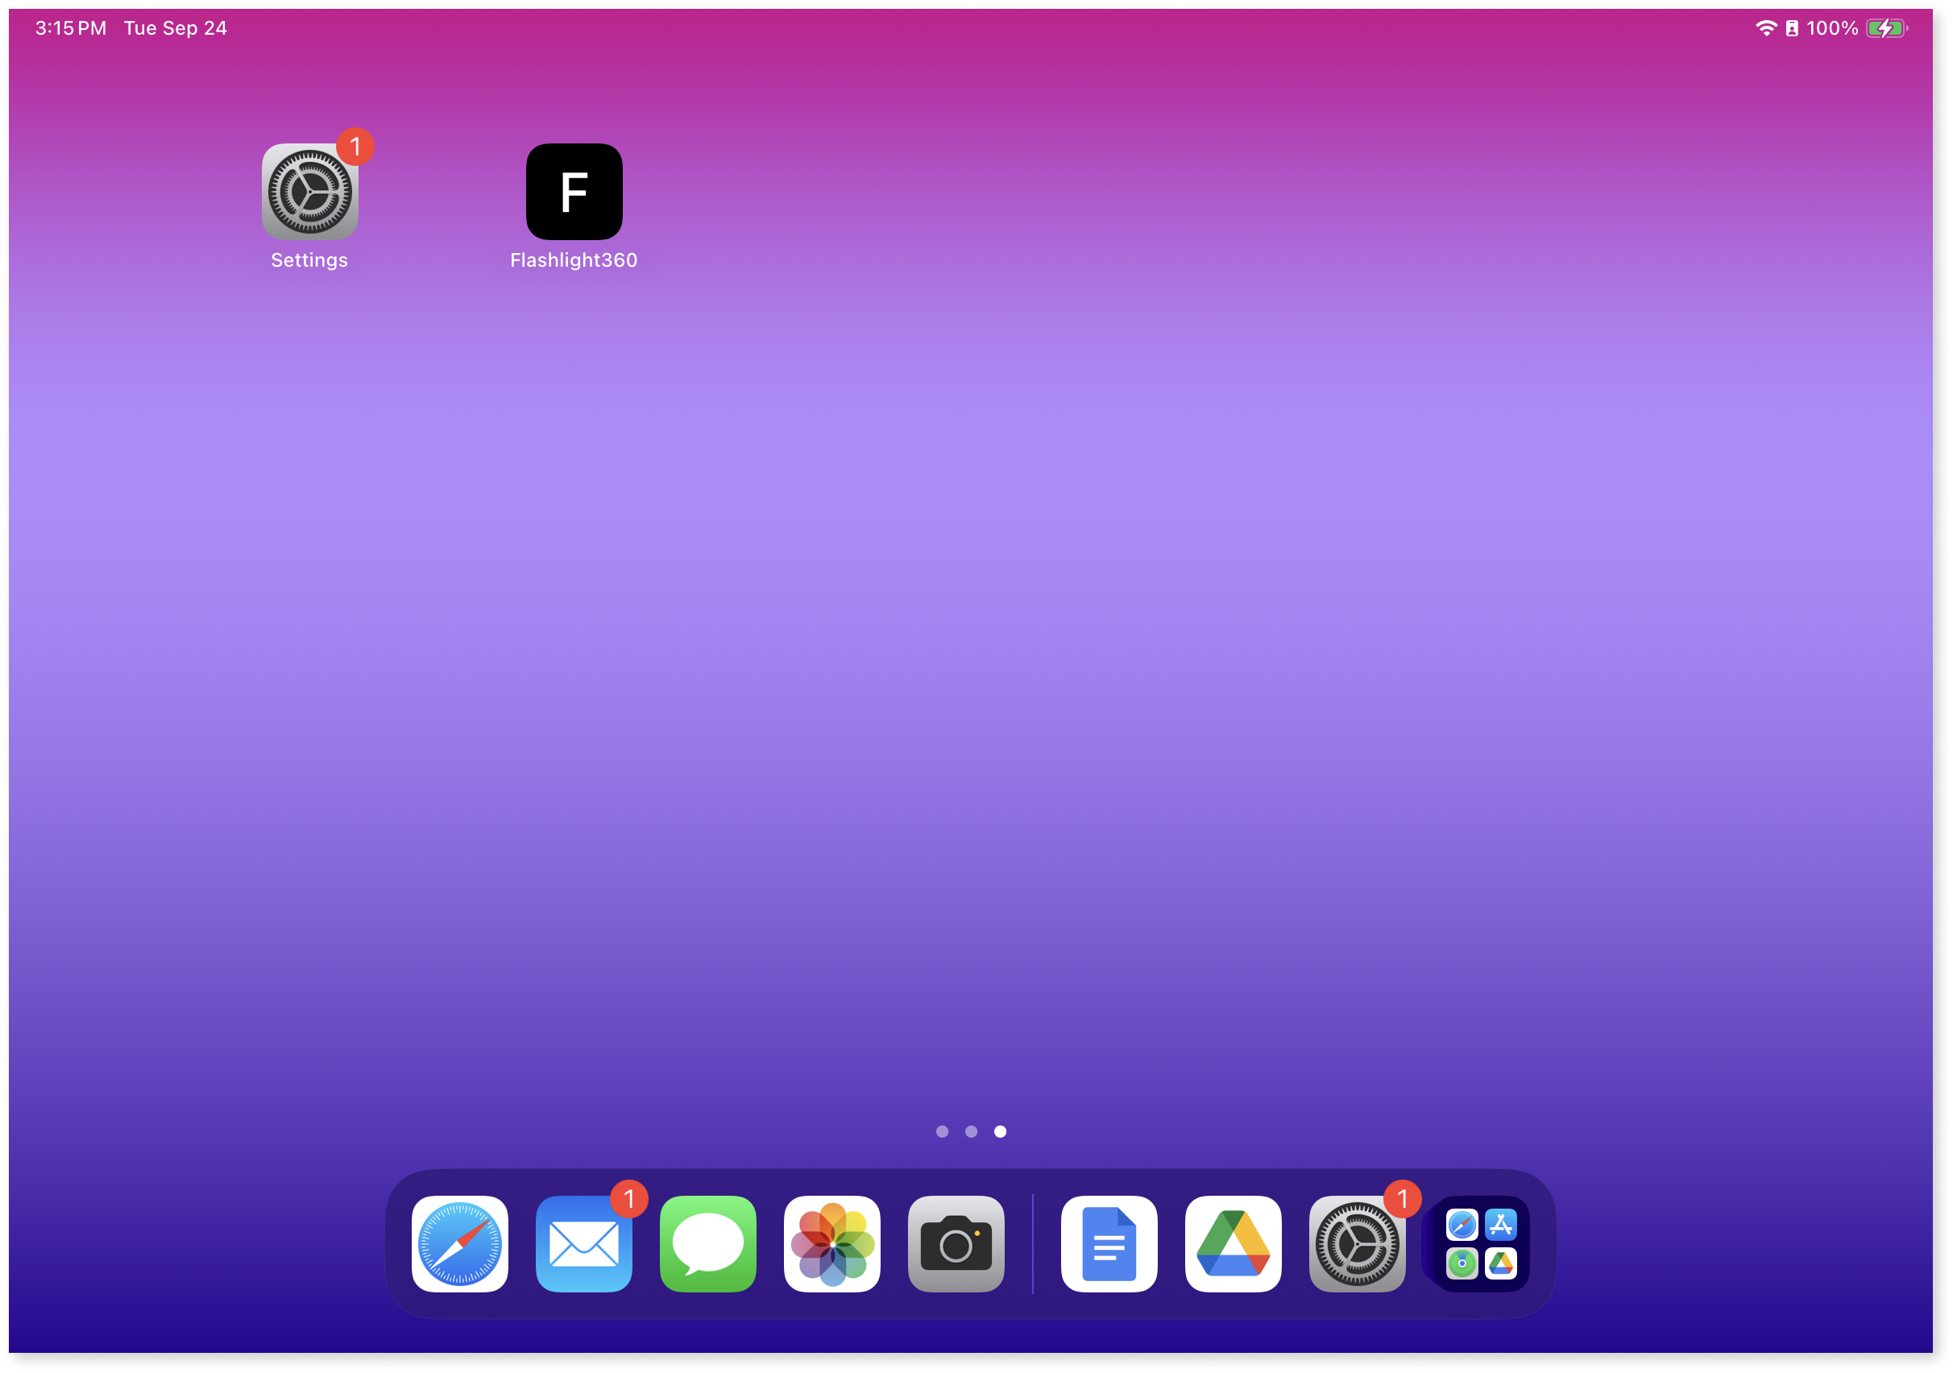Open the Settings app on the home screen
Image resolution: width=1953 pixels, height=1373 pixels.
click(309, 192)
